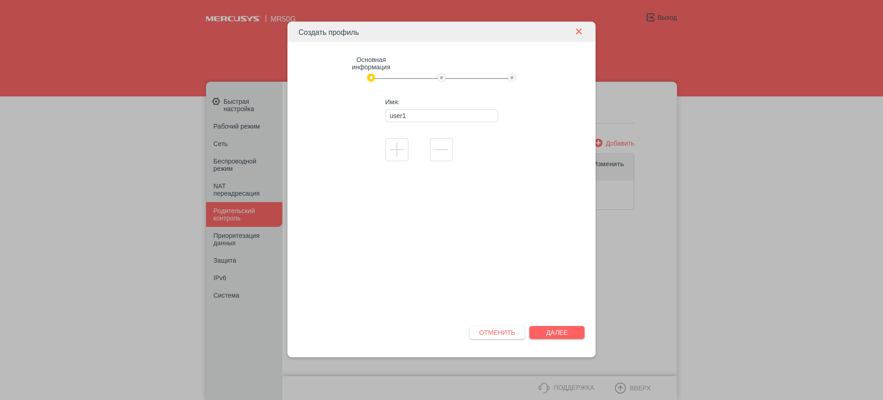Expand the Система sidebar section
Image resolution: width=883 pixels, height=400 pixels.
(x=226, y=295)
